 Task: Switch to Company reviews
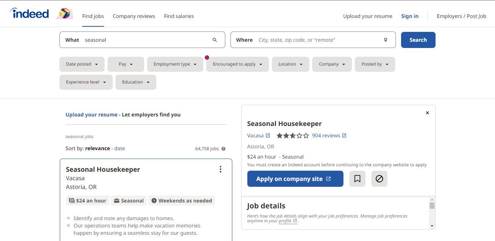pyautogui.click(x=134, y=16)
